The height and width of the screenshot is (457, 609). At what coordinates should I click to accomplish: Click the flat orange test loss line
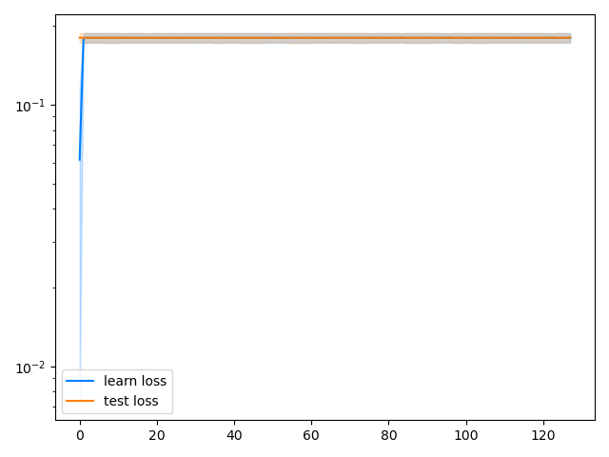click(325, 38)
